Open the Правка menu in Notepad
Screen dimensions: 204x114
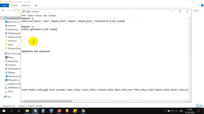click(x=31, y=16)
